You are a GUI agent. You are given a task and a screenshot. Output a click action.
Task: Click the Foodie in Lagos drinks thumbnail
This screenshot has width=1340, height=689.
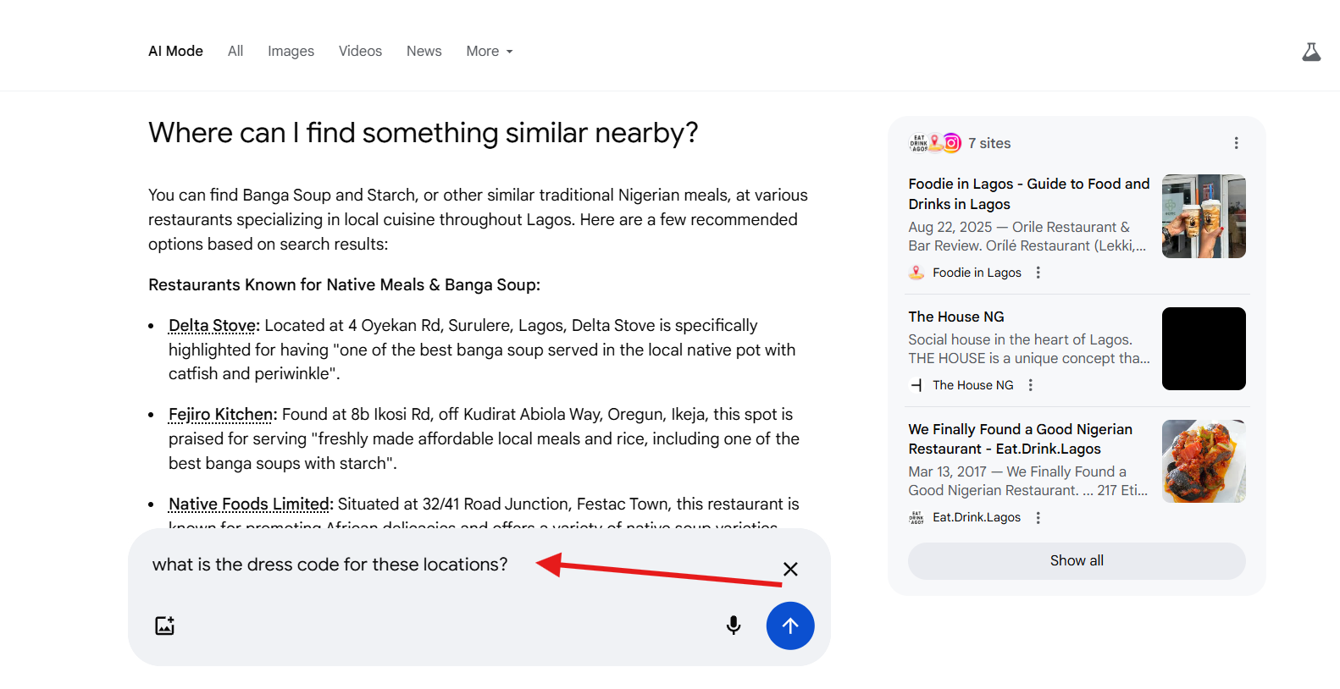pyautogui.click(x=1204, y=216)
